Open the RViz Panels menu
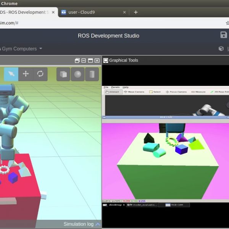 (x=115, y=87)
